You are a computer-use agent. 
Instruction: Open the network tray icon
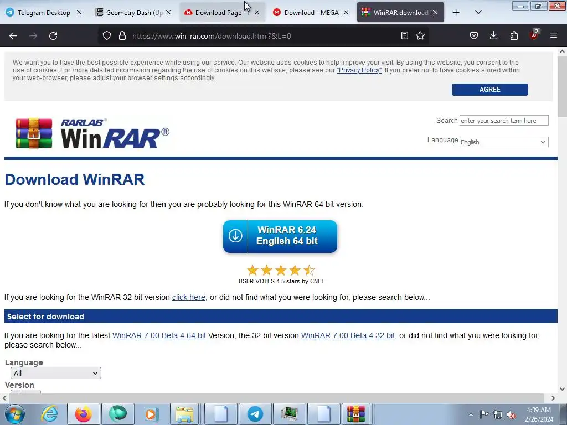point(498,414)
